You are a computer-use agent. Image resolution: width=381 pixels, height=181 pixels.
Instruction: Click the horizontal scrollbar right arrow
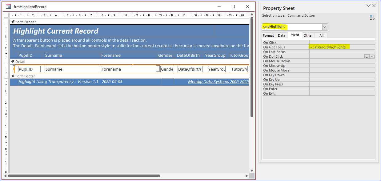tap(247, 176)
